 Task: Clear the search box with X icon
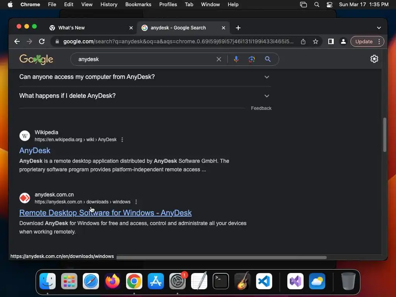(x=219, y=59)
